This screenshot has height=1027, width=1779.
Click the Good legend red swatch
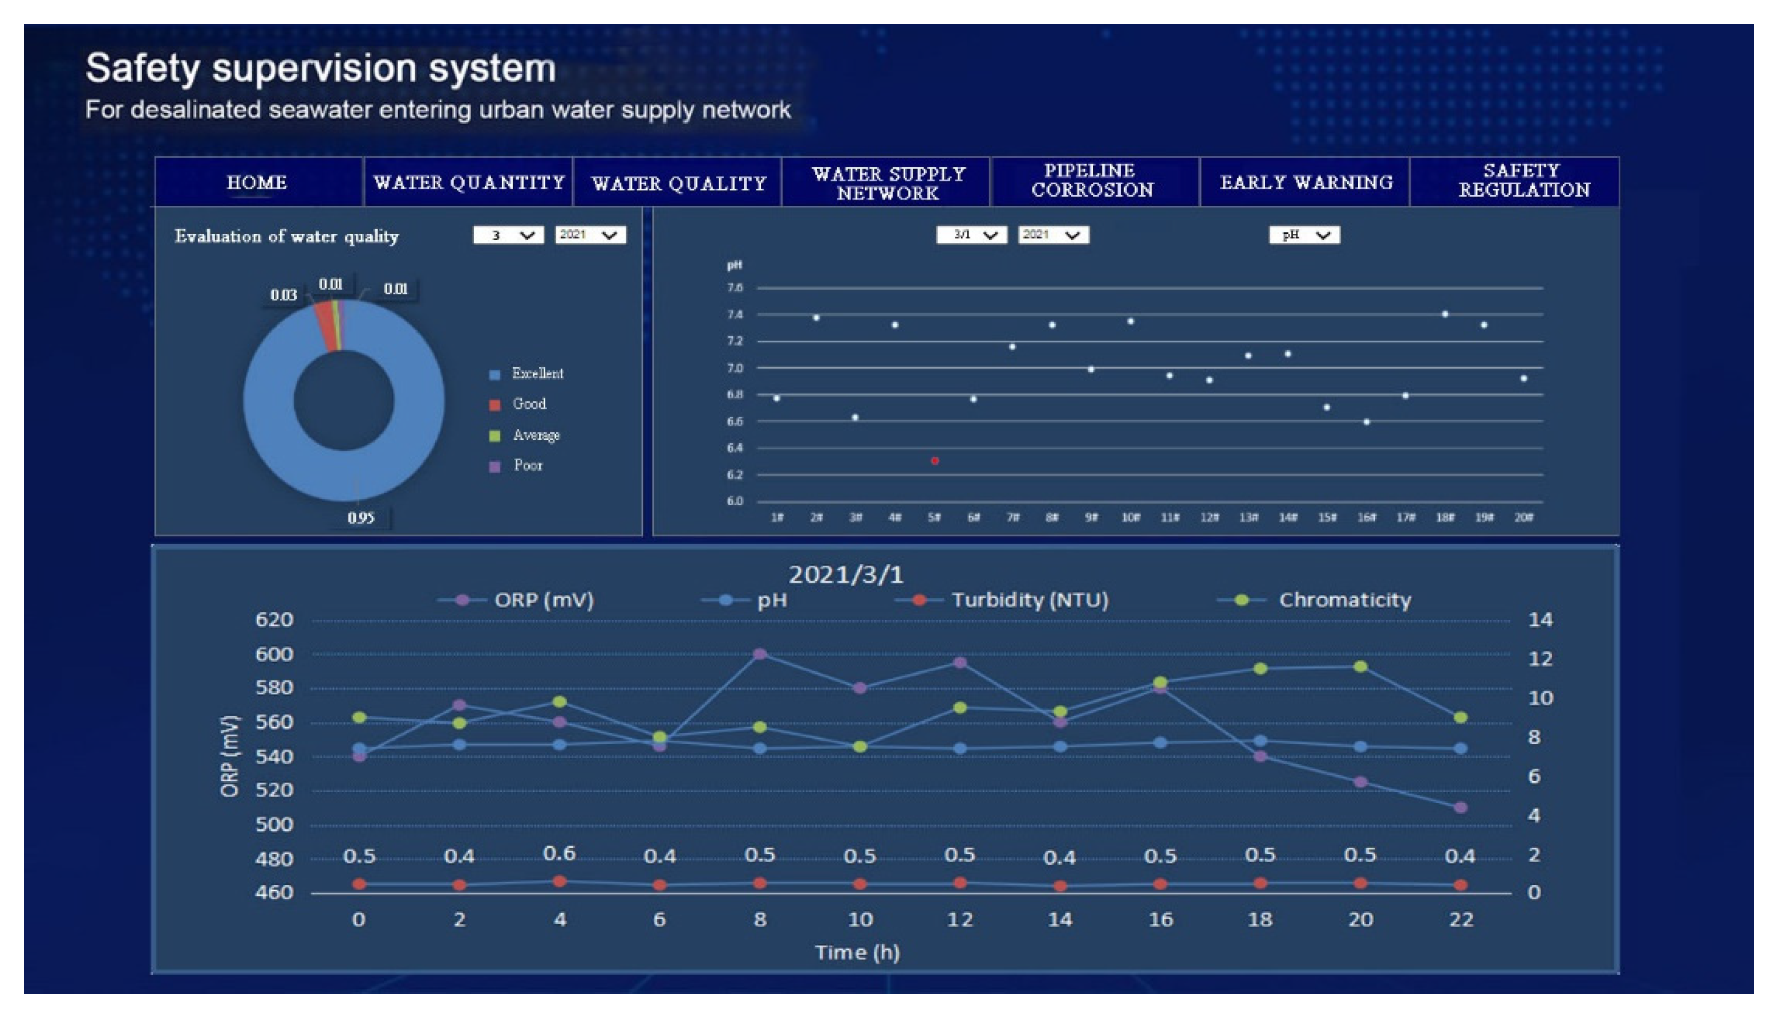tap(495, 405)
